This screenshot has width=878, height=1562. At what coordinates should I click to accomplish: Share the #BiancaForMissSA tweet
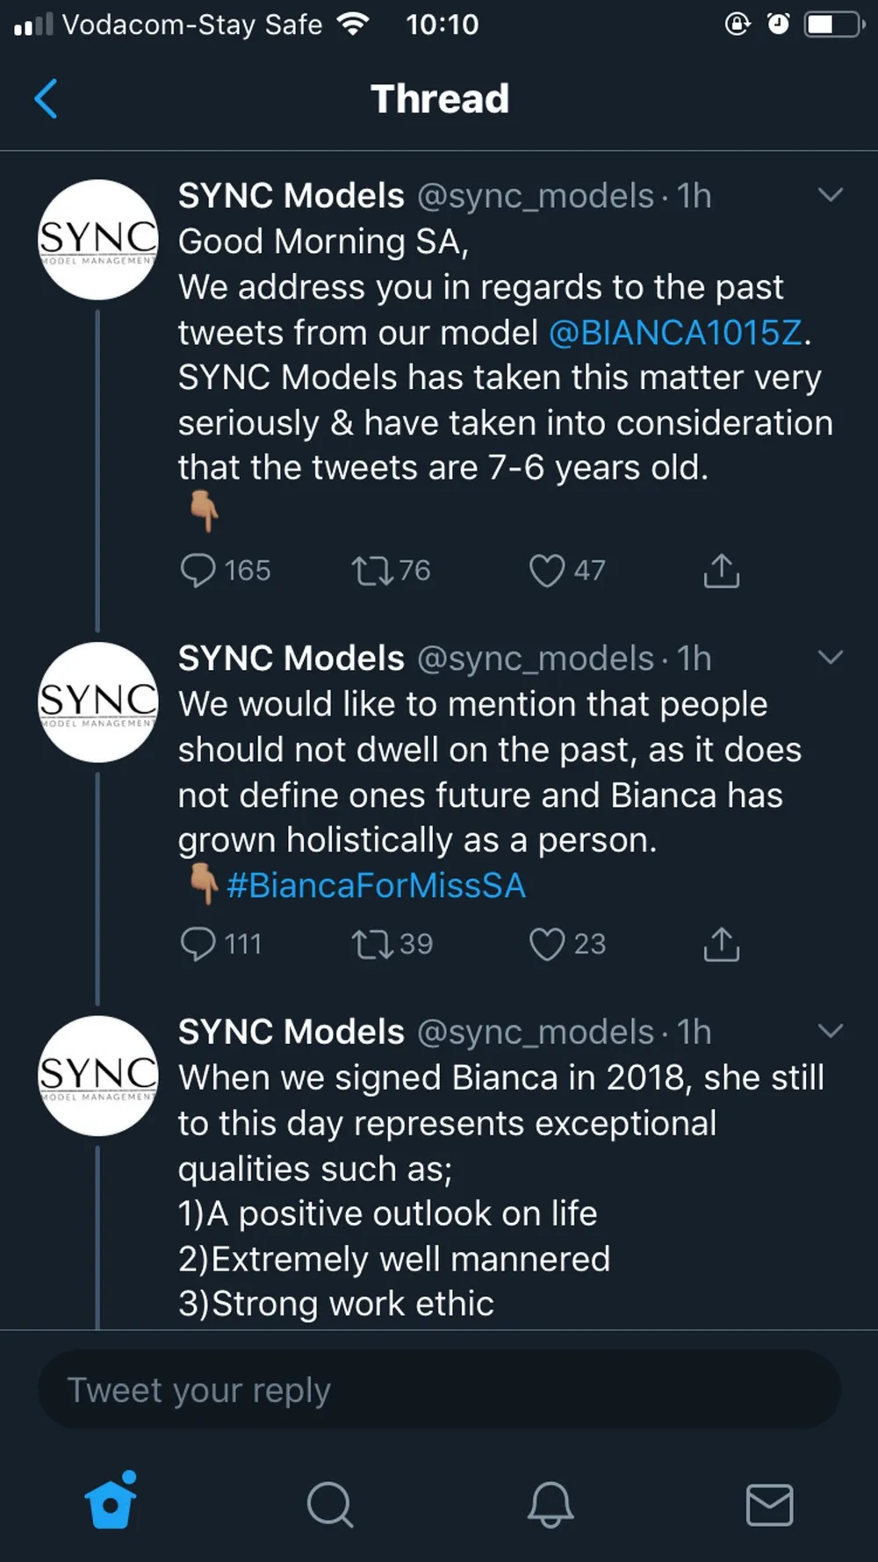point(722,944)
